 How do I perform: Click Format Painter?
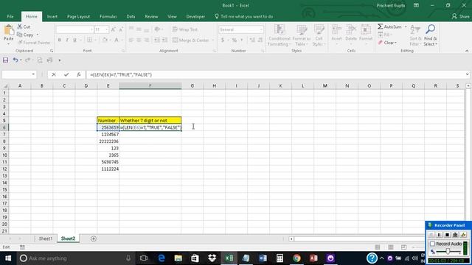coord(34,43)
